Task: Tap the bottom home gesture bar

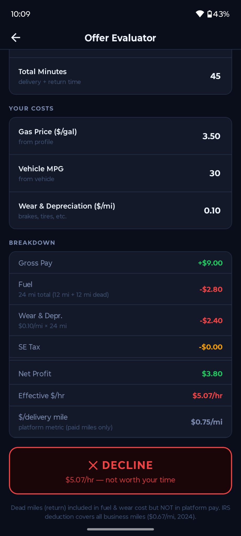Action: tap(120, 529)
